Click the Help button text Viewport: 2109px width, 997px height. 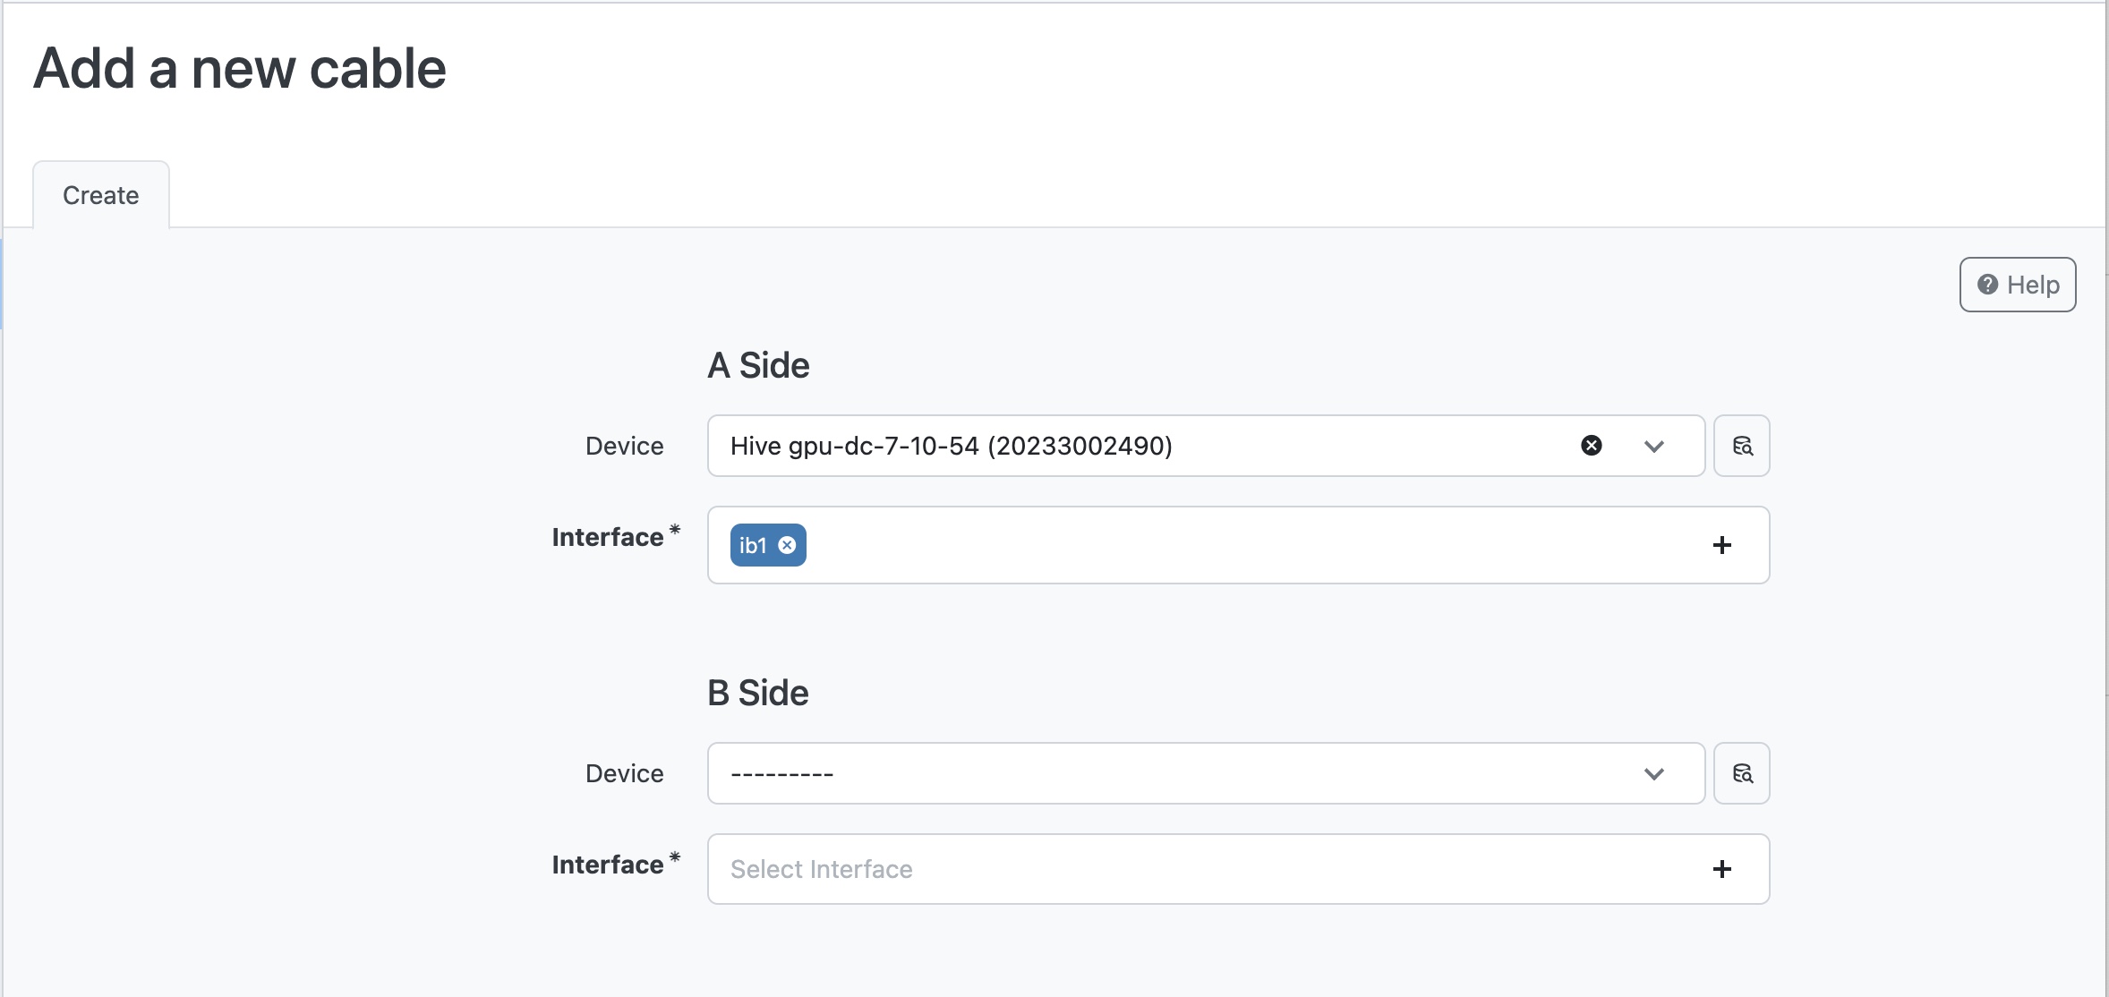coord(2033,285)
